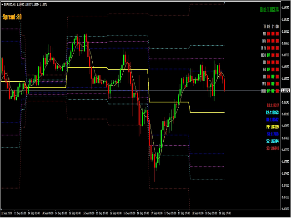Click the 14 Sep 01:00 time axis label
This screenshot has height=218, width=291.
tap(34, 213)
